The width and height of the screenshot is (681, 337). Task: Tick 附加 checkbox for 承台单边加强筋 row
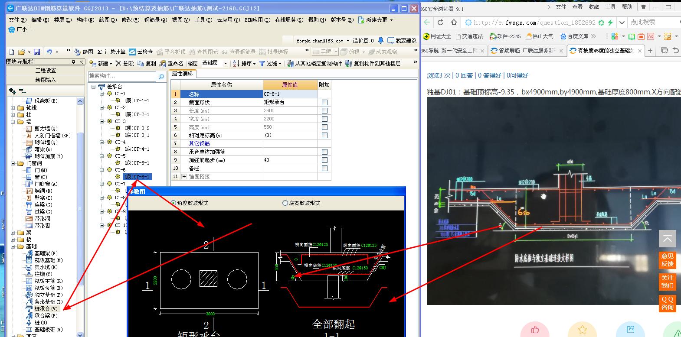coord(324,152)
